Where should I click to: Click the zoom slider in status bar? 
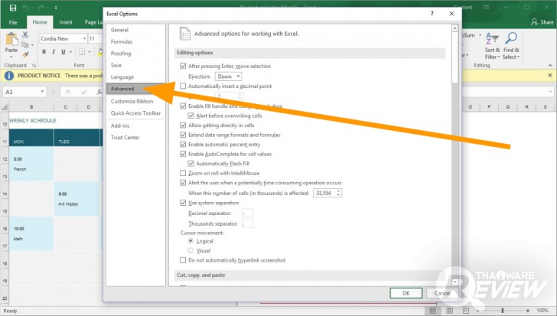[502, 311]
